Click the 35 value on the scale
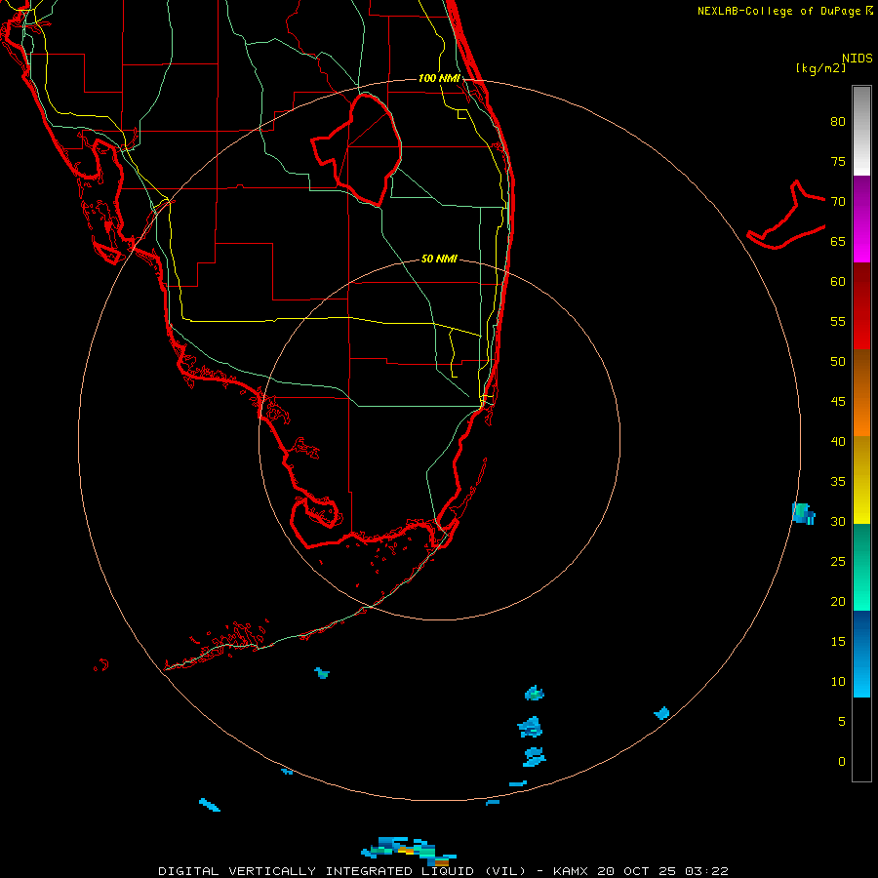This screenshot has width=878, height=878. 838,482
